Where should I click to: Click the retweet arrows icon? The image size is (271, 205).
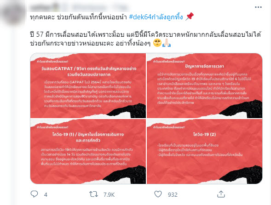coord(94,194)
